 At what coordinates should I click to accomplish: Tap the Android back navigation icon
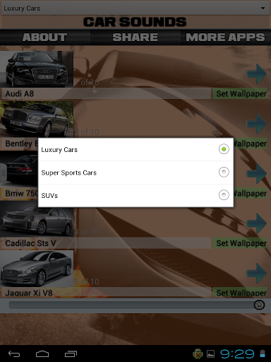tap(14, 354)
